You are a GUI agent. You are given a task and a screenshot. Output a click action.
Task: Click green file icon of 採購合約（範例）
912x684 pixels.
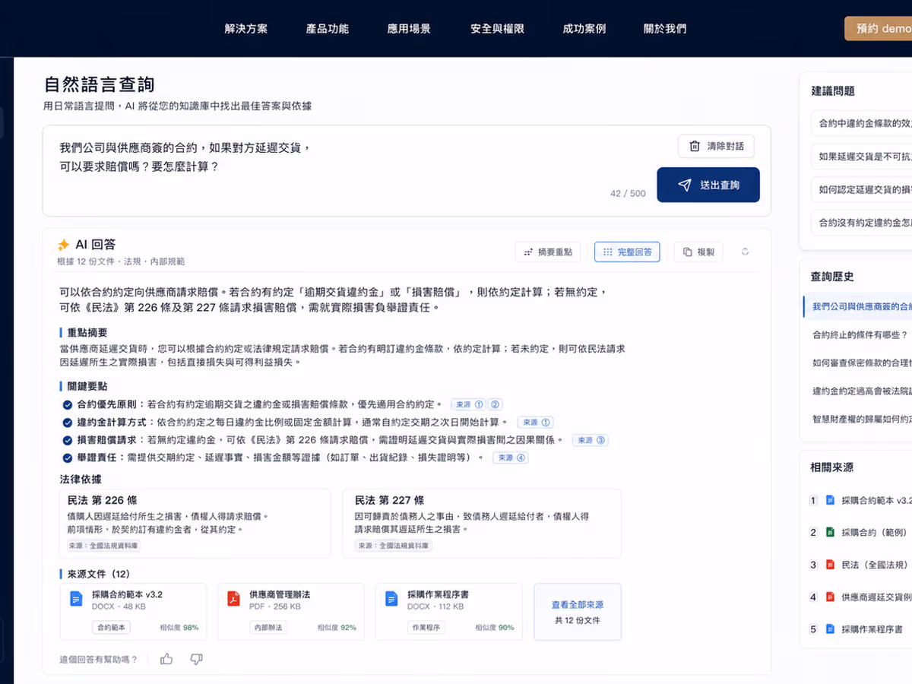(x=831, y=533)
